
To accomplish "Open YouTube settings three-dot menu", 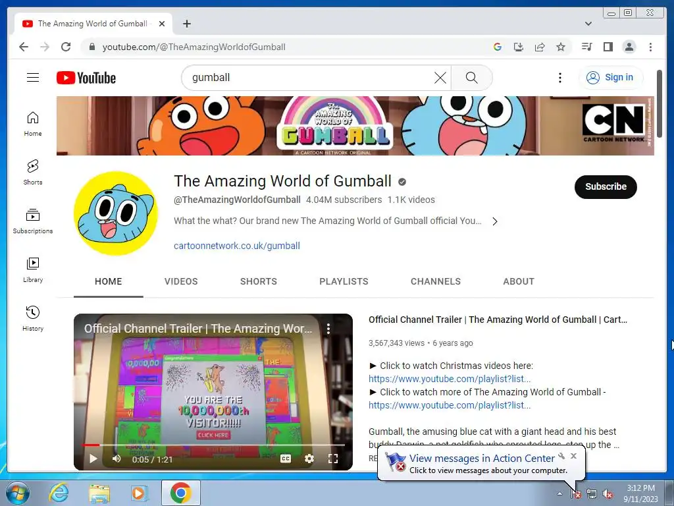I will coord(559,78).
